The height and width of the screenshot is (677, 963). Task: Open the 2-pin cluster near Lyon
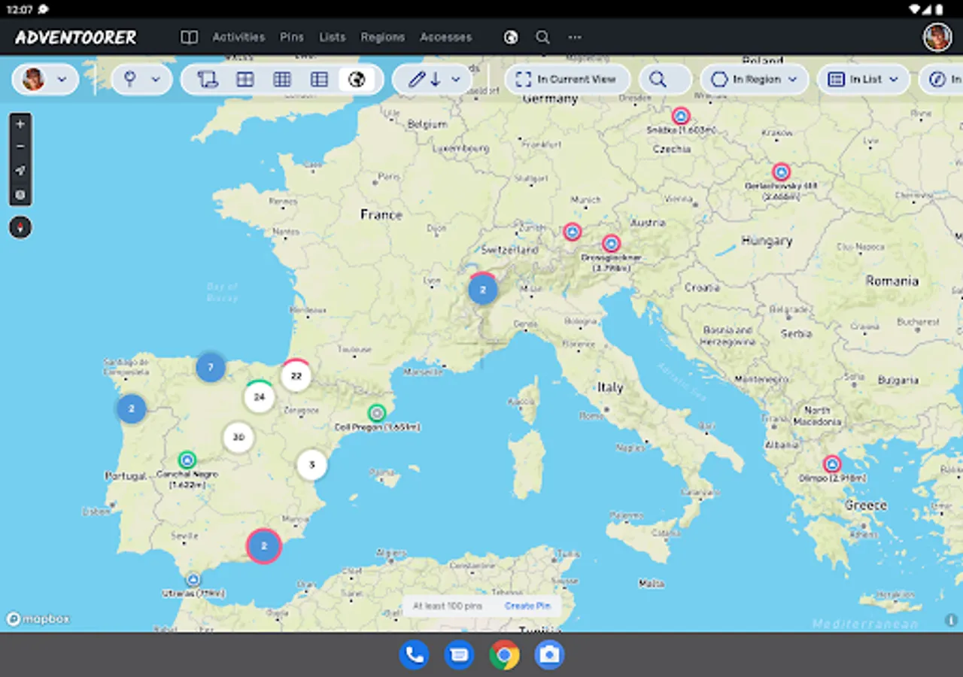coord(483,289)
